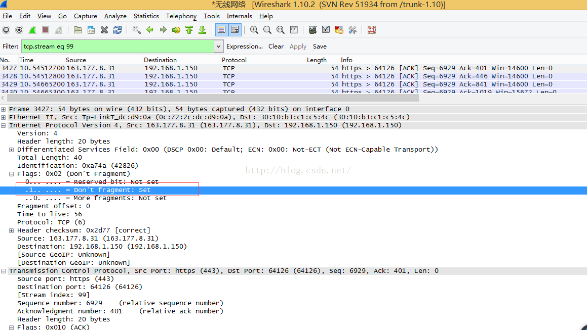Stop the running capture
Screen dimensions: 587x330
point(45,30)
